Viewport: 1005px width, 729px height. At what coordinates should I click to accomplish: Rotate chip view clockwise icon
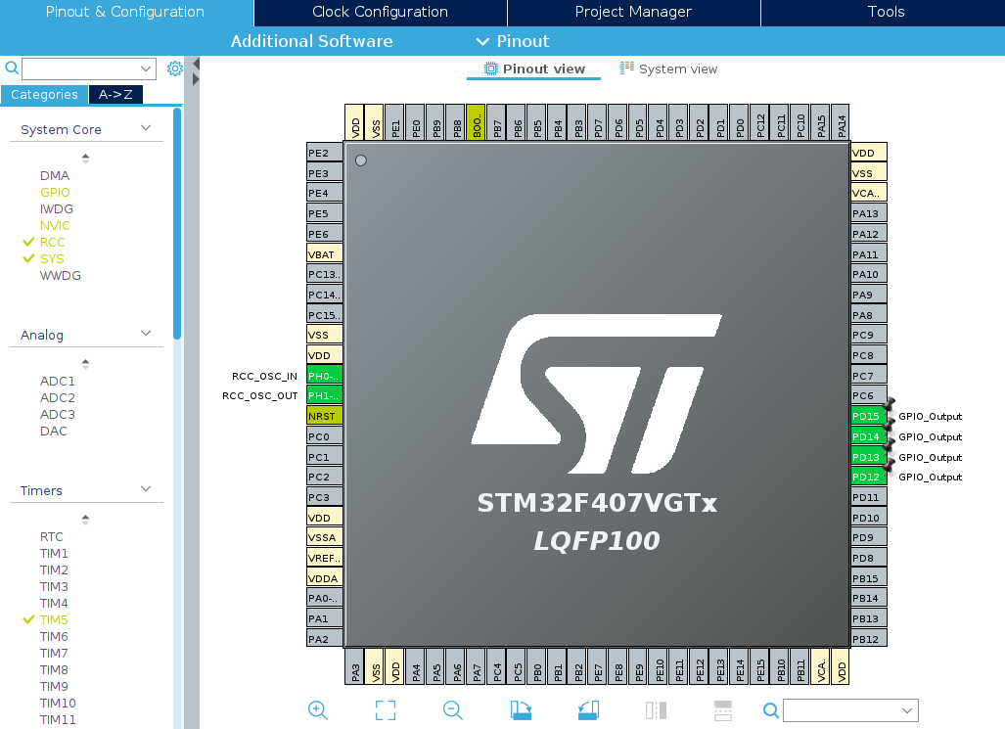tap(521, 710)
